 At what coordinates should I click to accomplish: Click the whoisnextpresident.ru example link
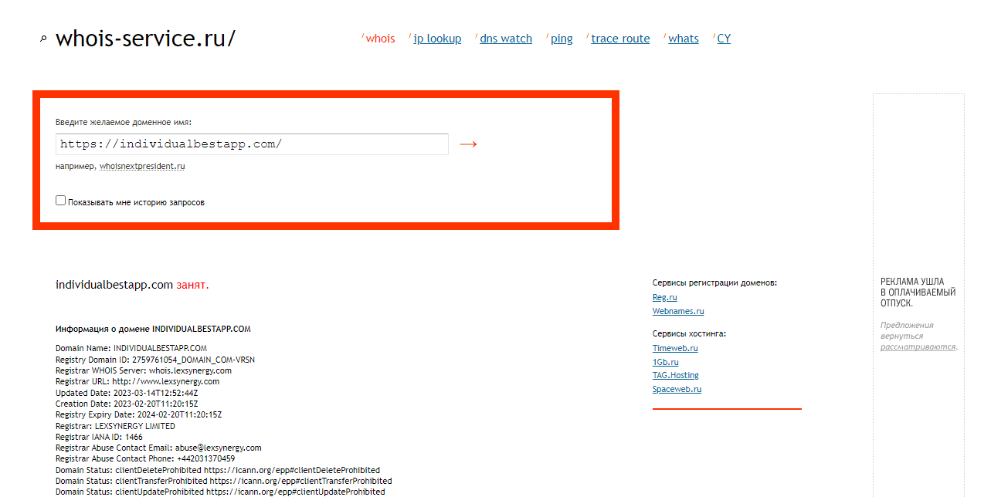(142, 166)
